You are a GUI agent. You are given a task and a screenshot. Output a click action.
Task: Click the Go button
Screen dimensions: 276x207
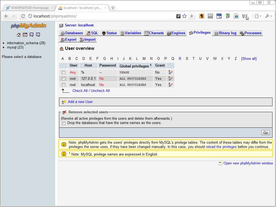265,133
